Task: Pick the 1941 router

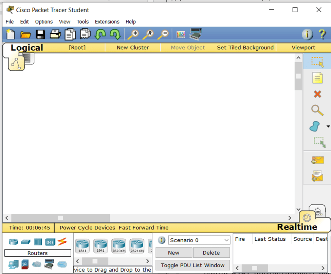Action: [x=100, y=246]
